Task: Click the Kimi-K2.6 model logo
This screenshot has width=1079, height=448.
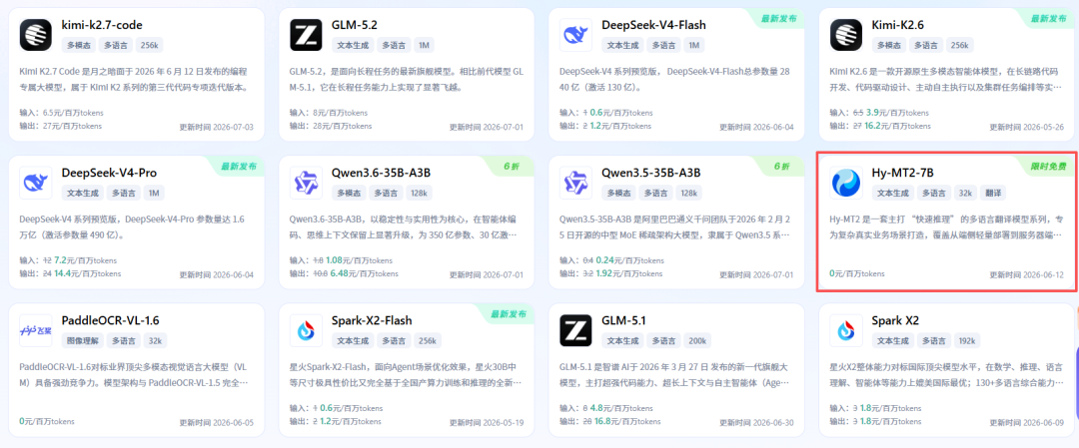Action: [846, 35]
